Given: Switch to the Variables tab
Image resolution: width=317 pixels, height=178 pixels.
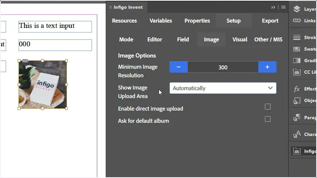Looking at the screenshot, I should (161, 21).
